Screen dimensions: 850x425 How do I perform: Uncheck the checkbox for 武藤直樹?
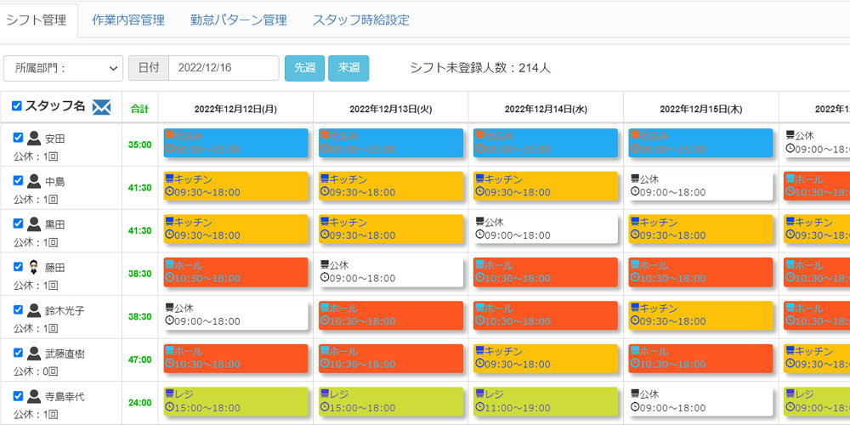point(18,353)
